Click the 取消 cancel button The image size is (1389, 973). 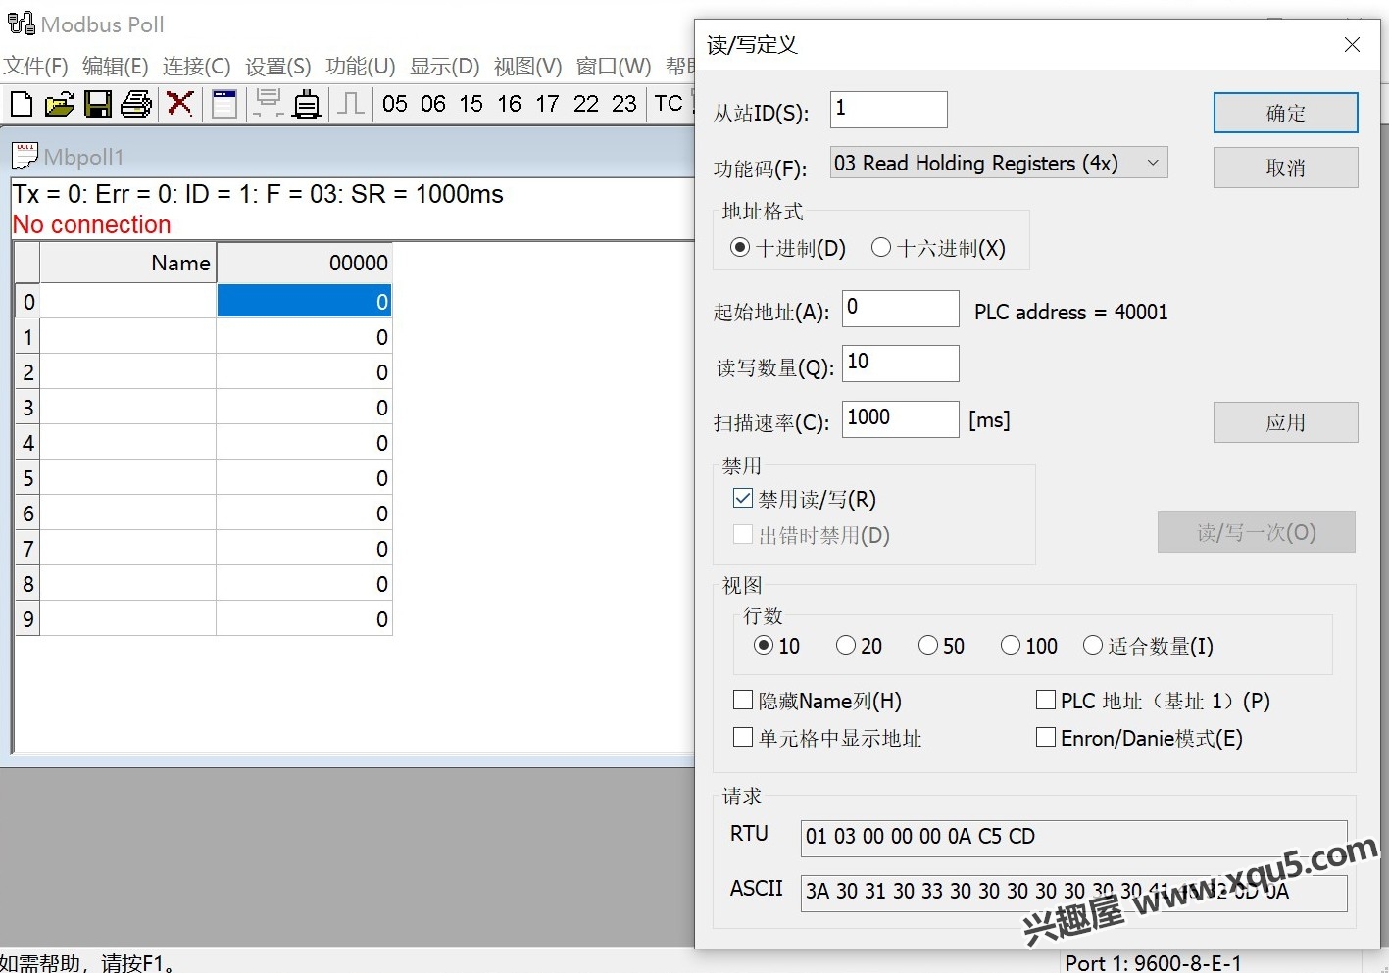click(1286, 168)
